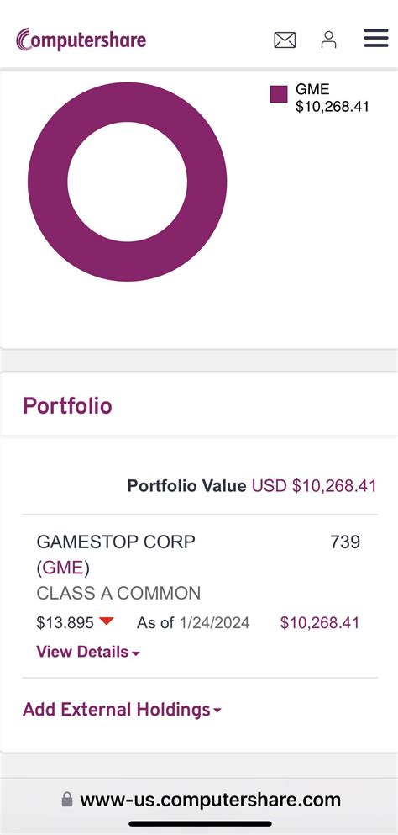This screenshot has height=835, width=398.
Task: Open the envelope messages icon
Action: (x=285, y=40)
